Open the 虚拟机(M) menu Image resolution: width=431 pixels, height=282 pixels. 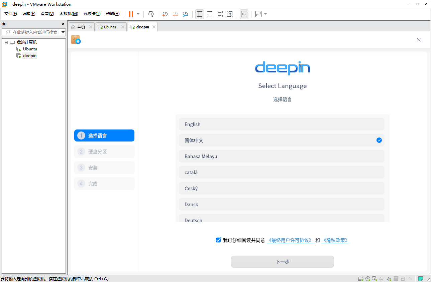(x=69, y=14)
